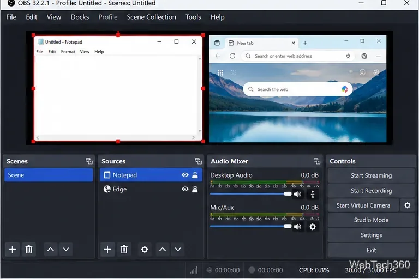The width and height of the screenshot is (419, 279).
Task: Open Virtual Camera settings gear
Action: pos(407,205)
